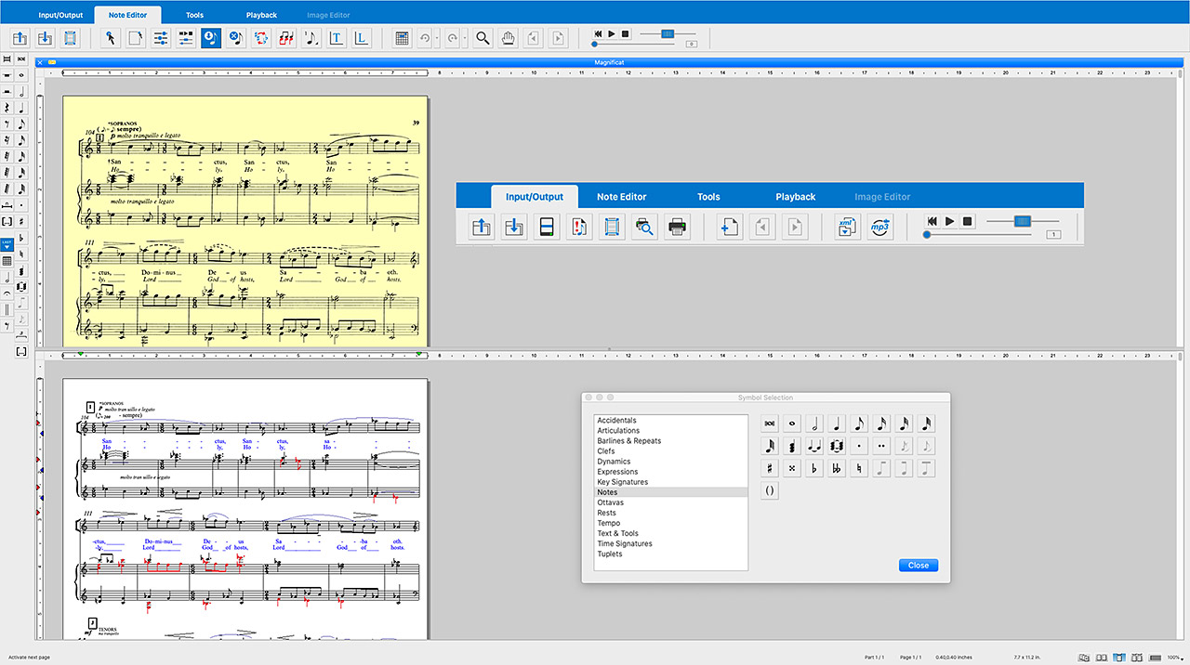The image size is (1190, 665).
Task: Open the grid table icon in the top toolbar
Action: [x=402, y=38]
